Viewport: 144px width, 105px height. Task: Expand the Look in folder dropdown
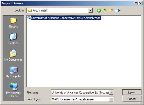coord(90,10)
